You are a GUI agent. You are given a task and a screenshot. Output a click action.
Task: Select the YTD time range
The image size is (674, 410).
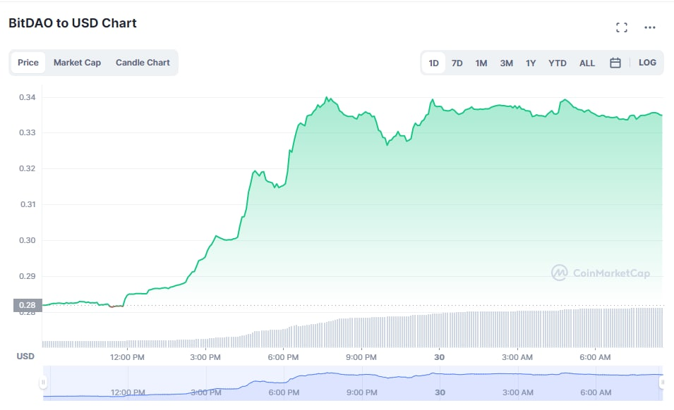tap(558, 63)
